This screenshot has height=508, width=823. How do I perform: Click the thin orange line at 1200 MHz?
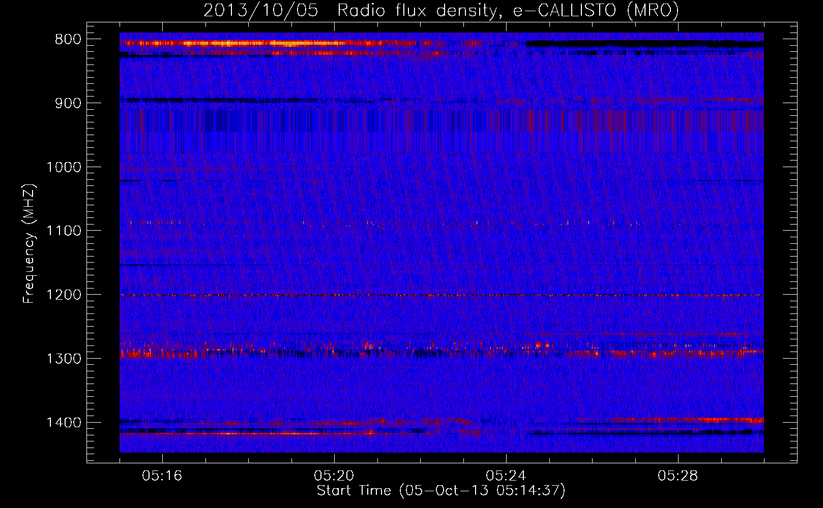tap(442, 295)
